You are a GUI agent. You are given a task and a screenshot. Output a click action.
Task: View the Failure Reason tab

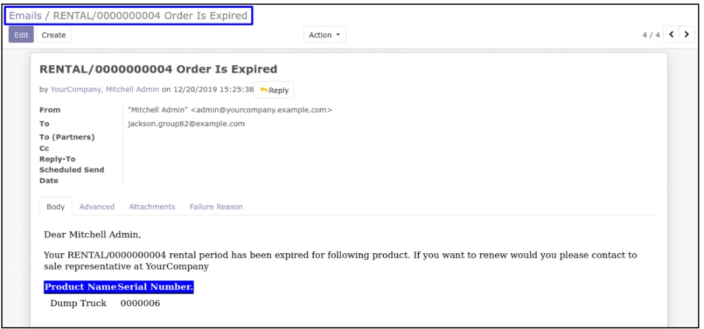216,207
